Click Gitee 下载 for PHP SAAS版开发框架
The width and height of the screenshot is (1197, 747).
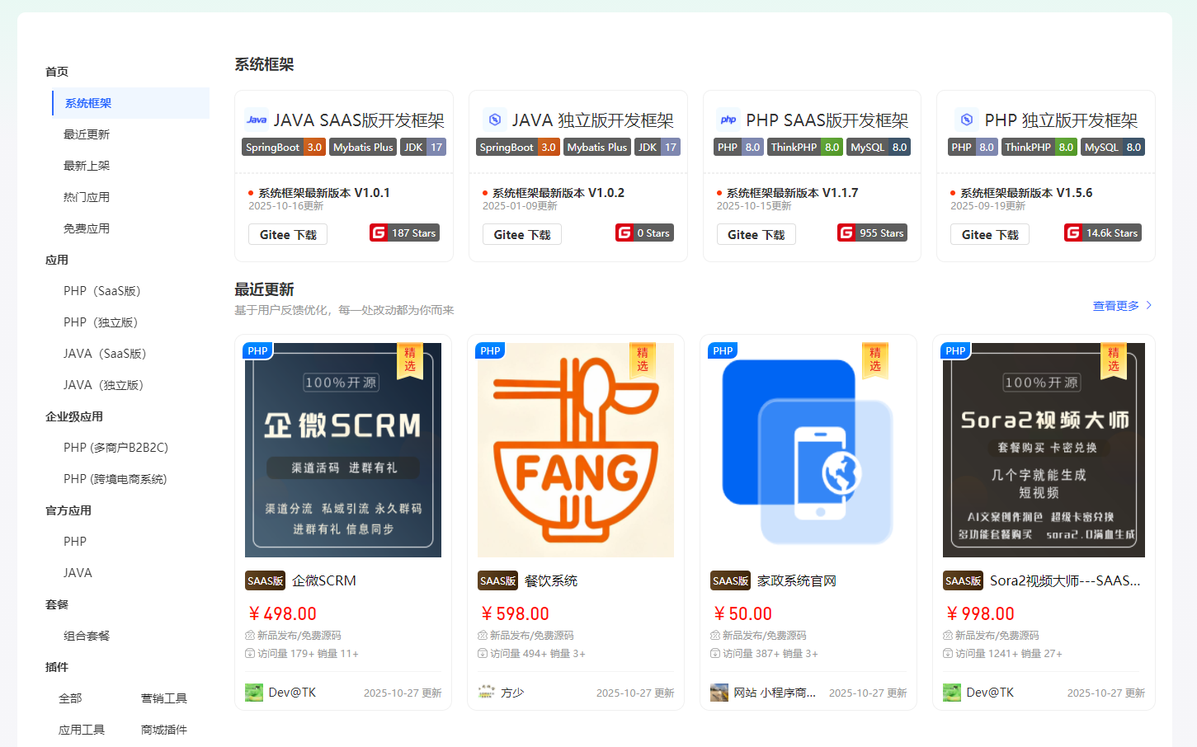(756, 234)
